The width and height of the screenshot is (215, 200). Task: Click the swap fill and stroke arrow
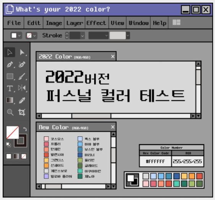coord(25,129)
